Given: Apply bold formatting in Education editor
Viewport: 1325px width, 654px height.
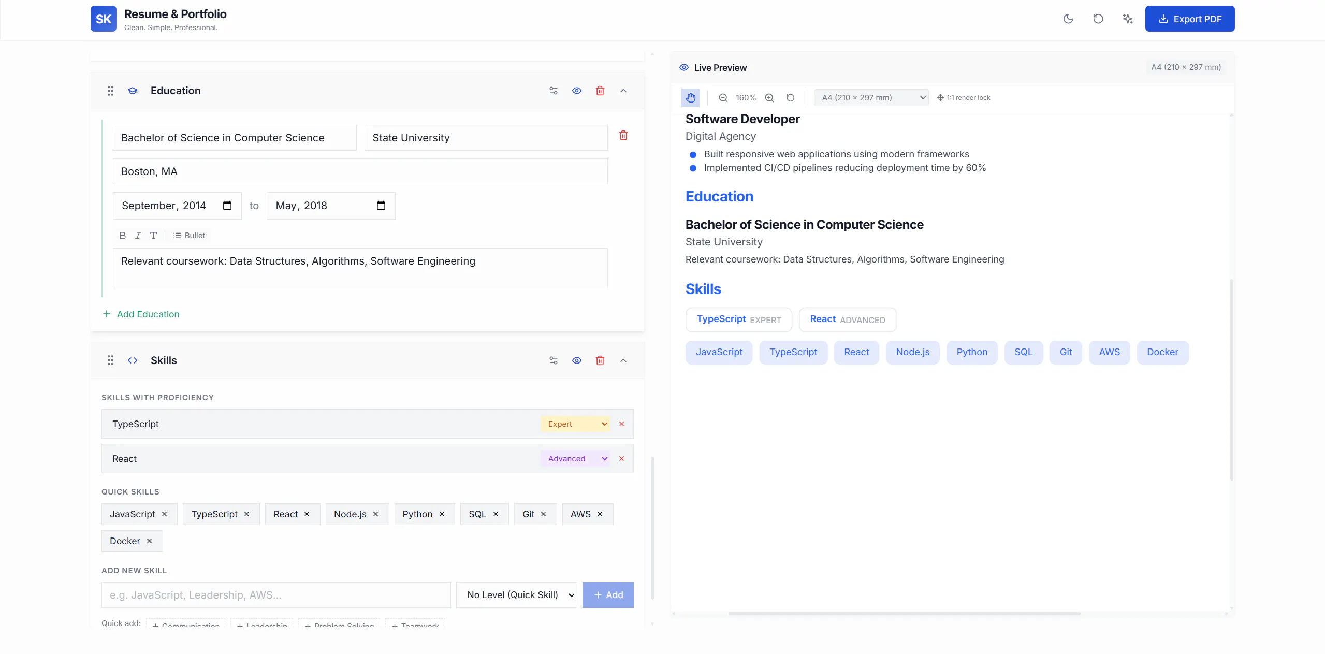Looking at the screenshot, I should click(122, 236).
